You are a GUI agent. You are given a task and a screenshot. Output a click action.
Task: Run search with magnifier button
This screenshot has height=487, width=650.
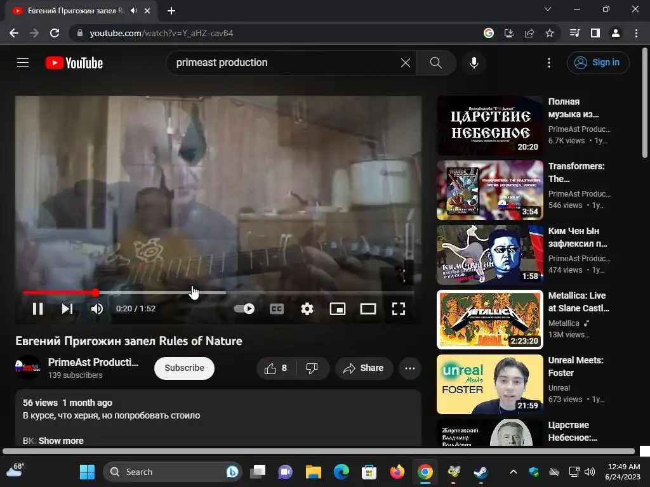point(435,63)
